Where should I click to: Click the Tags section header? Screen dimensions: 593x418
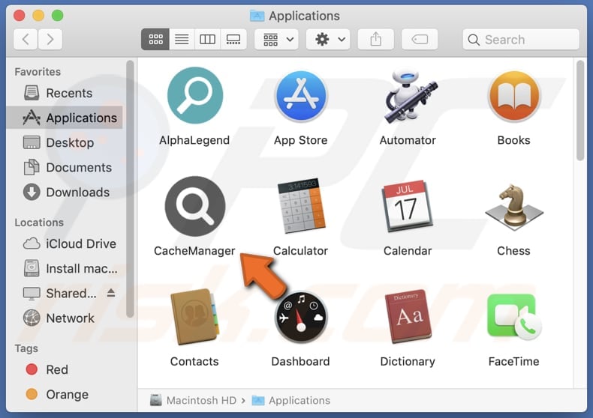tap(26, 348)
